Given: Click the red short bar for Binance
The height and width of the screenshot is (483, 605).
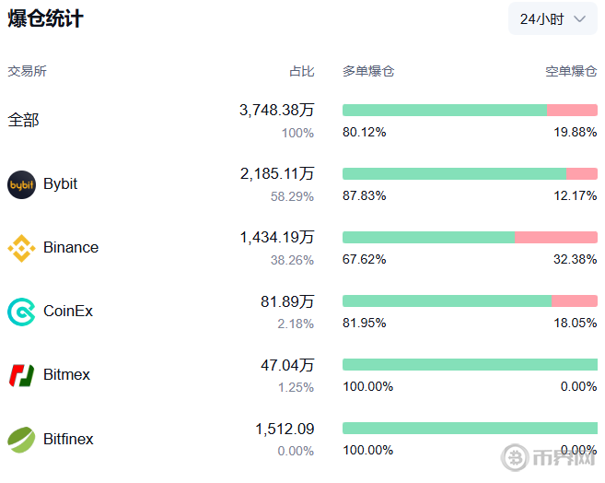Looking at the screenshot, I should [556, 237].
